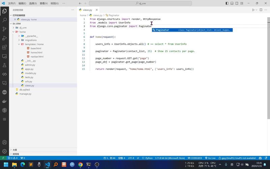
Task: Split the editor to the right
Action: coord(261,10)
